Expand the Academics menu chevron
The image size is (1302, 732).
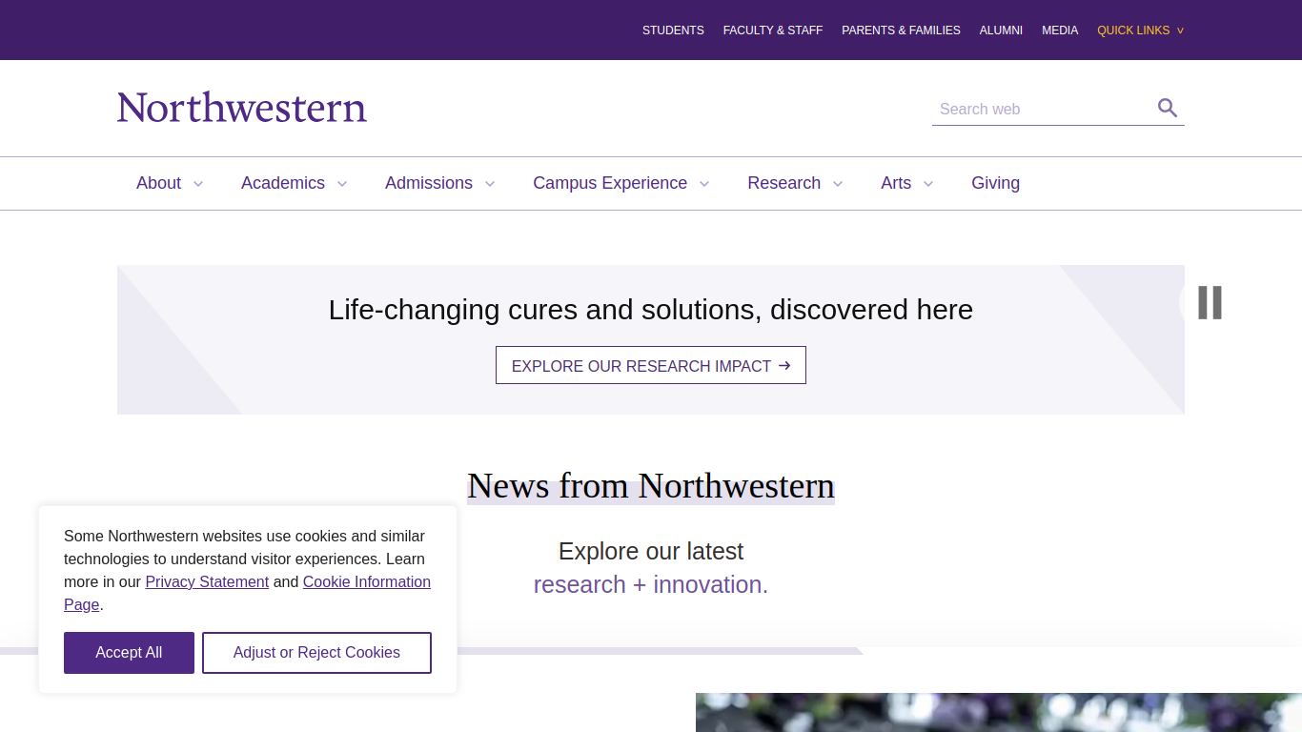click(342, 184)
